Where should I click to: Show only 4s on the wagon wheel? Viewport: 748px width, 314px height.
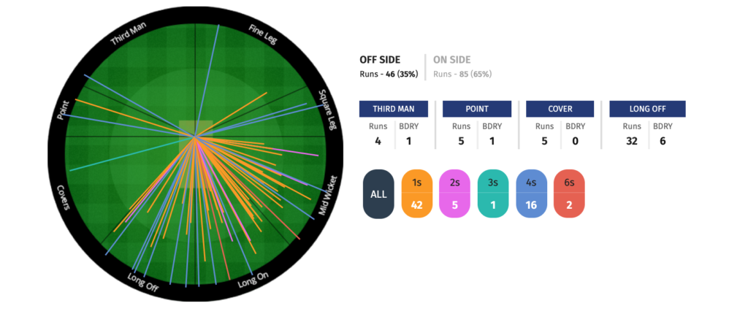[532, 194]
